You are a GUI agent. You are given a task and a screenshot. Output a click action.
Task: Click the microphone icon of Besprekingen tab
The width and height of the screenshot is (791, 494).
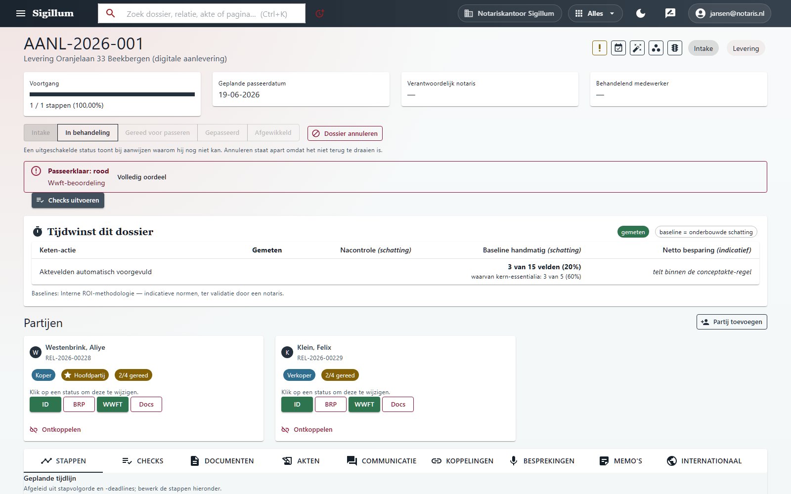[x=514, y=461]
